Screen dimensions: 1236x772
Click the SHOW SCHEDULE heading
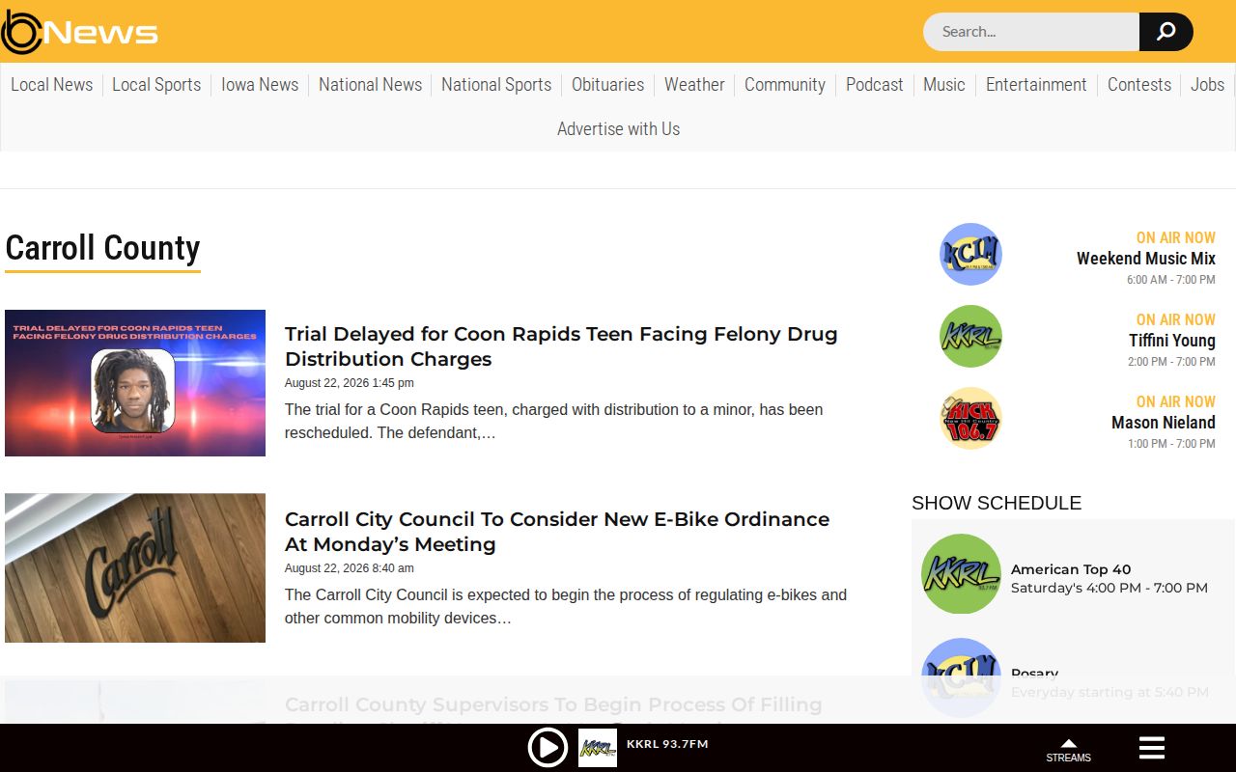(x=997, y=503)
